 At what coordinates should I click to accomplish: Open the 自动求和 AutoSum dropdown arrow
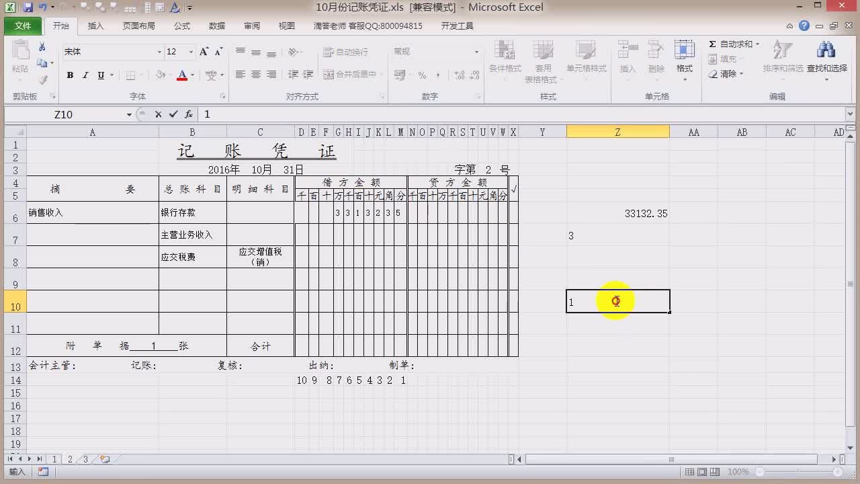pos(757,44)
